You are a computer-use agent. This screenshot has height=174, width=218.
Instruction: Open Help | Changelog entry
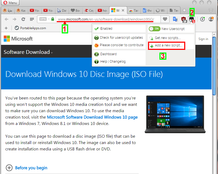coord(119,62)
